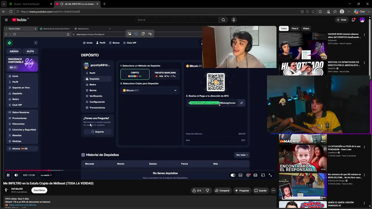Image resolution: width=372 pixels, height=209 pixels.
Task: Open options for 'LA SITUACIÓN es PEOR' video
Action: point(364,147)
